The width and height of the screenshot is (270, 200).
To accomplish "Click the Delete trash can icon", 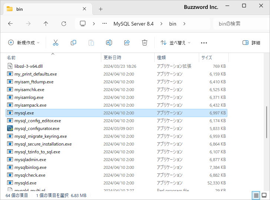I will tap(145, 43).
